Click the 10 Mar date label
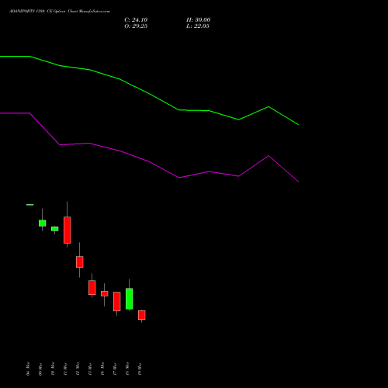388x388 pixels. (x=53, y=369)
